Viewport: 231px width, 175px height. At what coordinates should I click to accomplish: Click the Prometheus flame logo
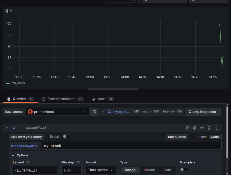pyautogui.click(x=30, y=112)
